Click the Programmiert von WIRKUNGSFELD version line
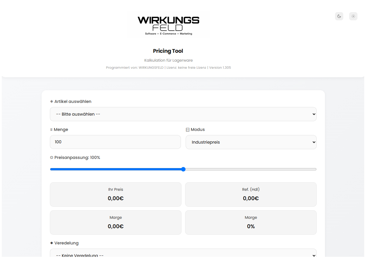 [x=169, y=68]
